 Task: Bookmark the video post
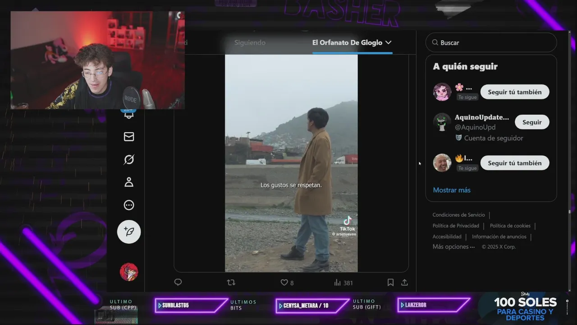(390, 283)
